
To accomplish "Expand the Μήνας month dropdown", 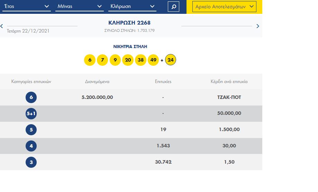I will click(x=79, y=7).
